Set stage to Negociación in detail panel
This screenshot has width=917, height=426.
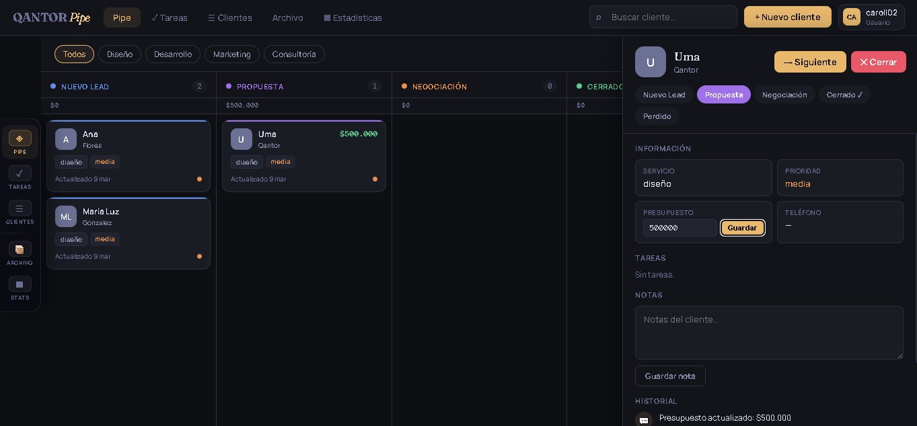[784, 95]
